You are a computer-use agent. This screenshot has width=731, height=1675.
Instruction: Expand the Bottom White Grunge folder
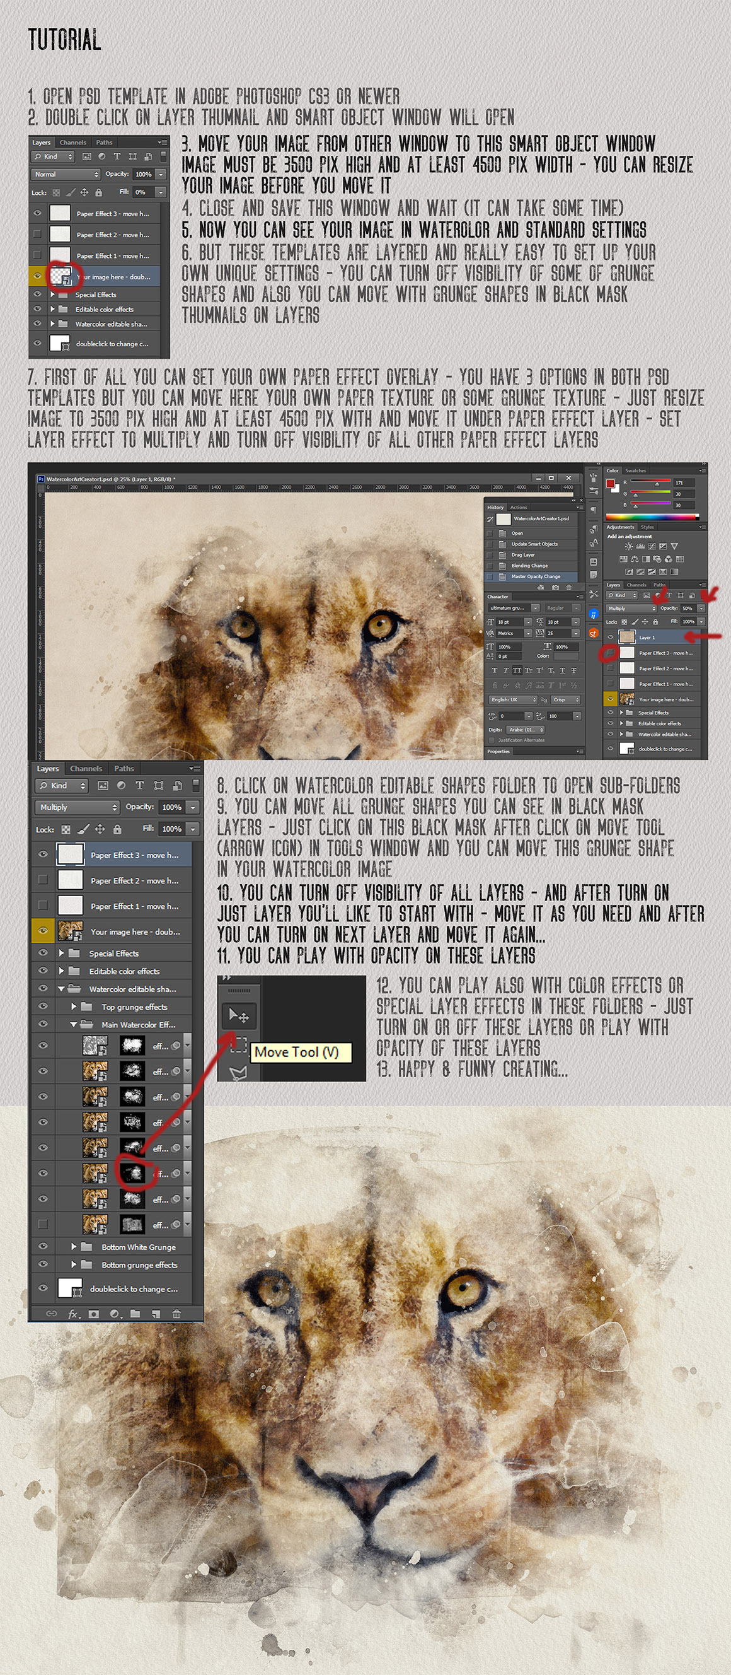[74, 1247]
